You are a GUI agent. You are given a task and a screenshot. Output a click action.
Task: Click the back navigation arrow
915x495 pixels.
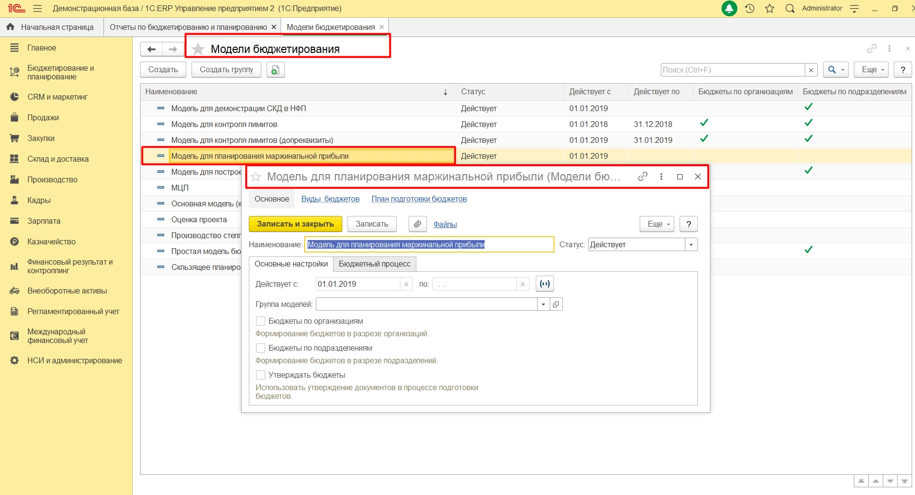pos(151,49)
